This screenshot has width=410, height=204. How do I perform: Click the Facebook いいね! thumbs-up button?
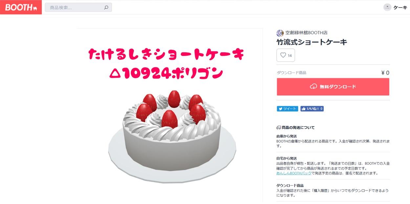[x=312, y=109]
